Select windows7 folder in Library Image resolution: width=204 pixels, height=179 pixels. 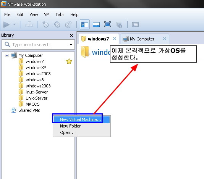(x=35, y=61)
